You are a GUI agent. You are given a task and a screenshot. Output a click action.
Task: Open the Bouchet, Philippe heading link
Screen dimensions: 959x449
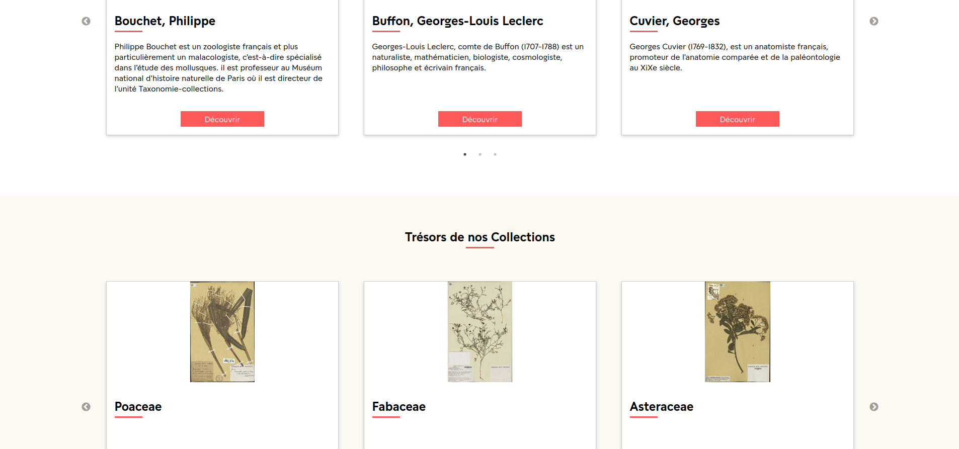pyautogui.click(x=165, y=21)
